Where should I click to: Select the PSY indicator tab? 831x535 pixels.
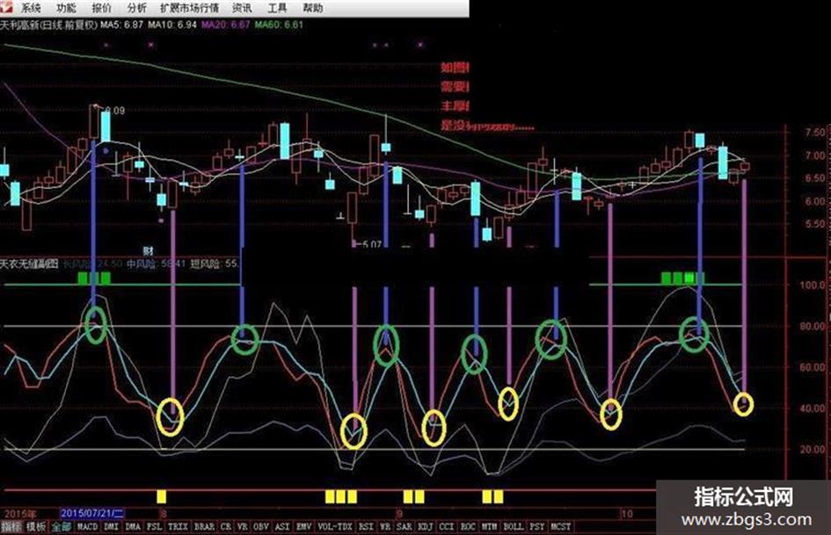pyautogui.click(x=537, y=526)
